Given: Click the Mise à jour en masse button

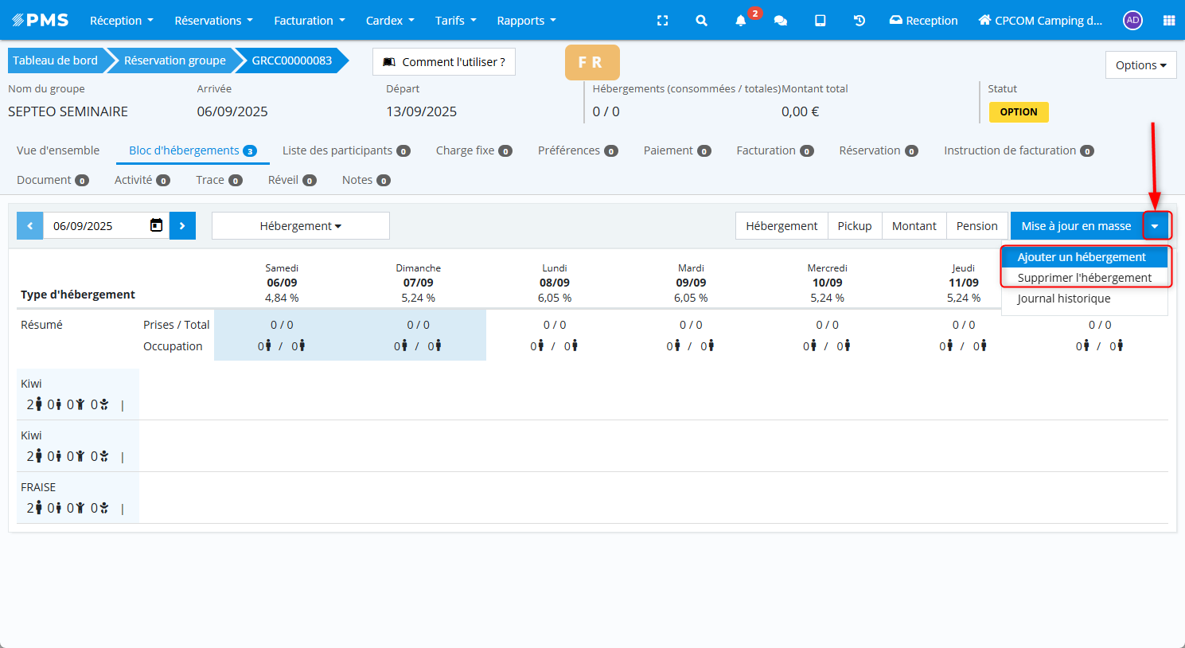Looking at the screenshot, I should point(1076,226).
